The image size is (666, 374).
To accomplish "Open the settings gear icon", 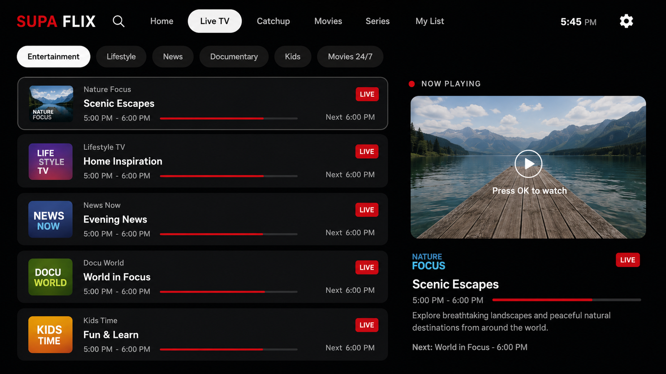I will coord(626,21).
